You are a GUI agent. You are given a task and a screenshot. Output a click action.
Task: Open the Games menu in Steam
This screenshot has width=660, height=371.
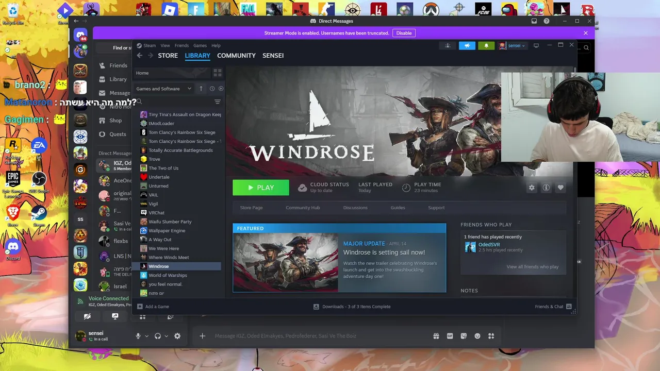point(200,45)
